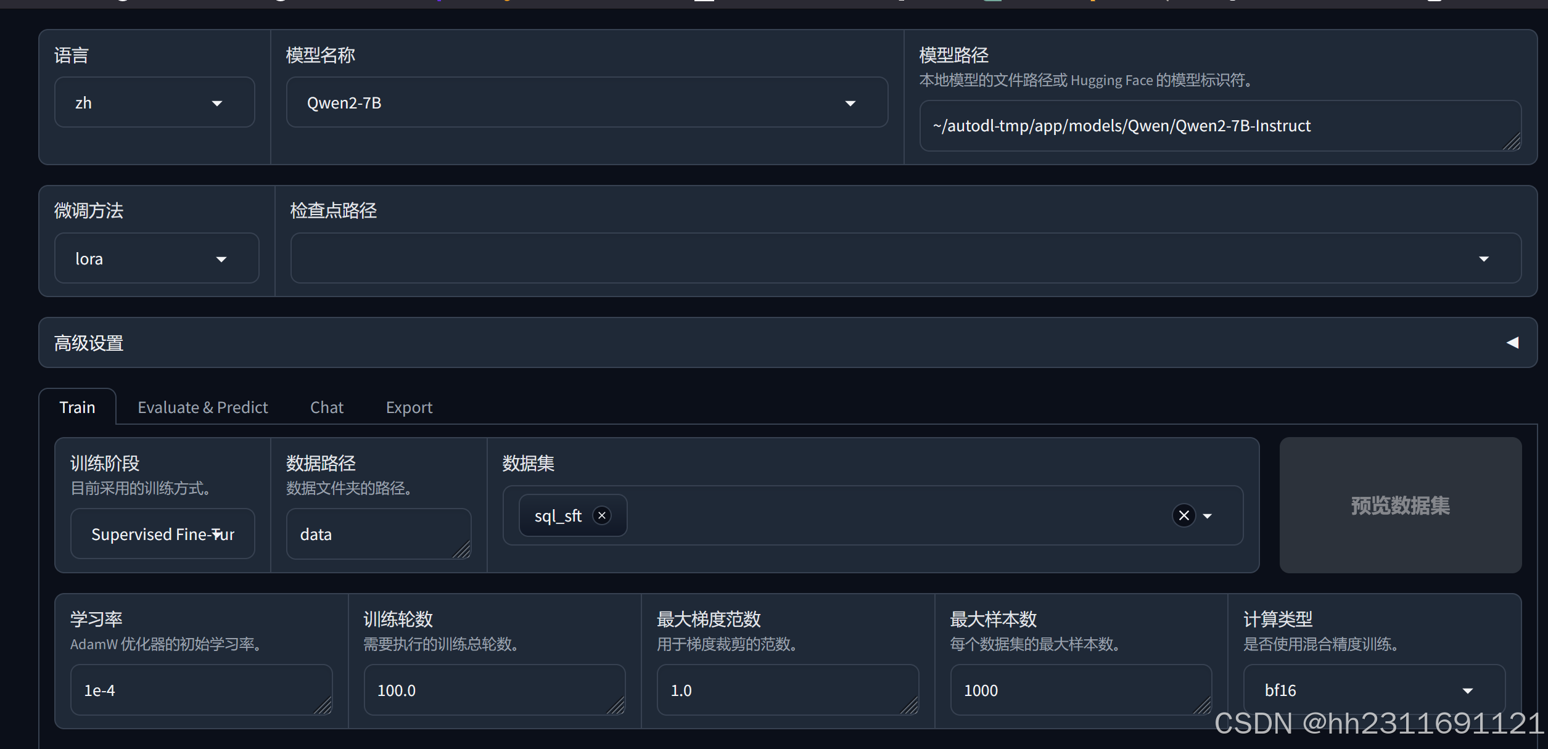1548x749 pixels.
Task: Click the 最大样本数 1000 field
Action: tap(1081, 690)
